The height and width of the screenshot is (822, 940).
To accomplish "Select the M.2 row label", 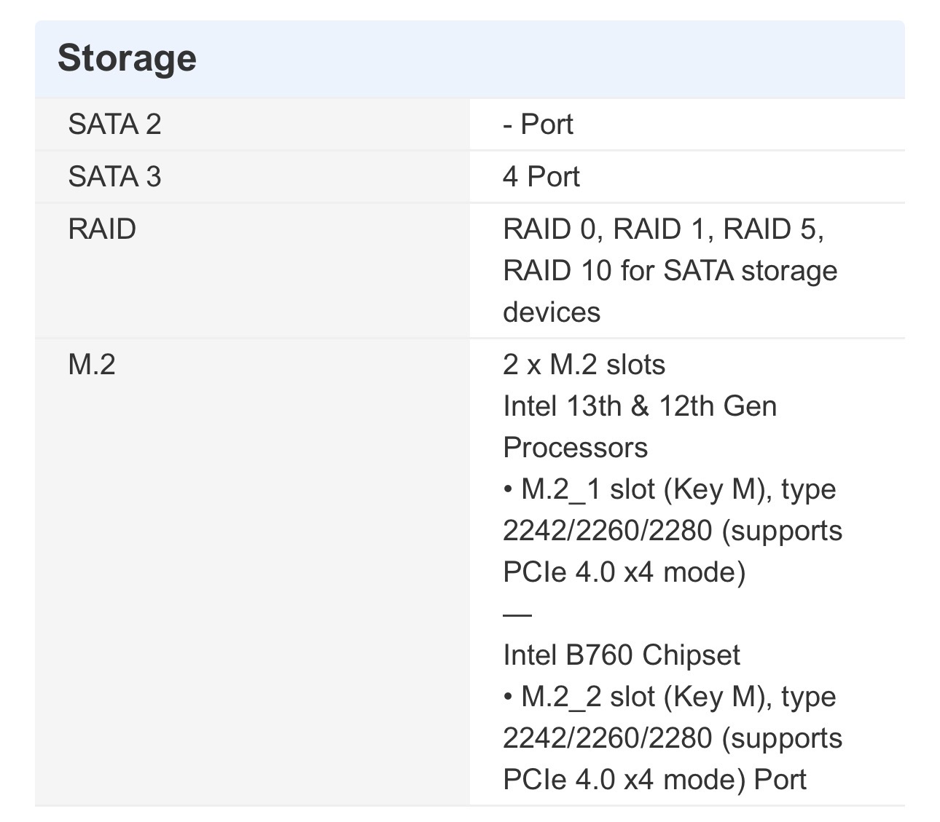I will click(x=92, y=364).
